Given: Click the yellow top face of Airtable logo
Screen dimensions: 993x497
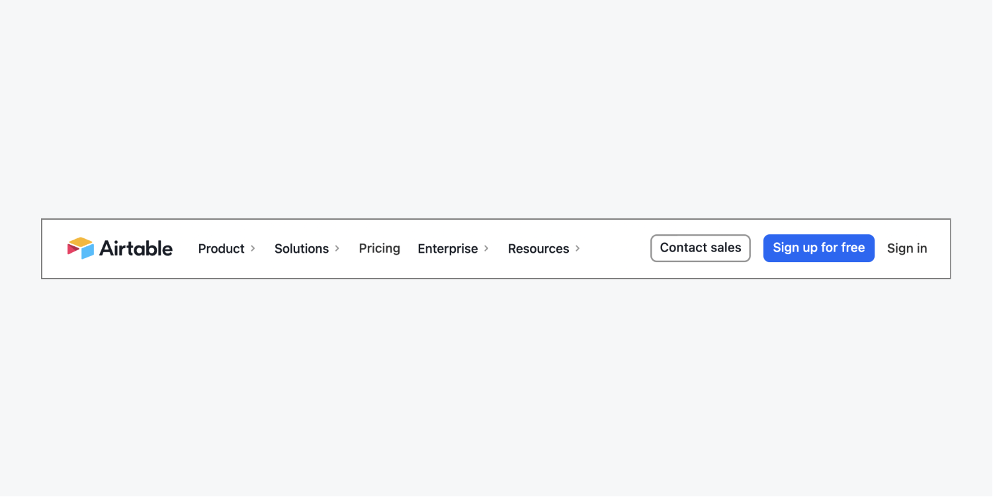Looking at the screenshot, I should (x=81, y=242).
